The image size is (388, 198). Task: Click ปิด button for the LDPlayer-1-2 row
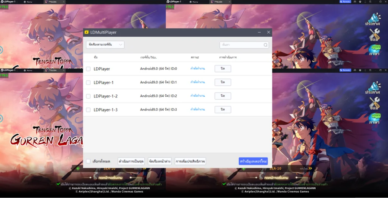point(223,96)
